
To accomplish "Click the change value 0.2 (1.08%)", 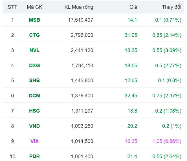I will coord(168,111).
